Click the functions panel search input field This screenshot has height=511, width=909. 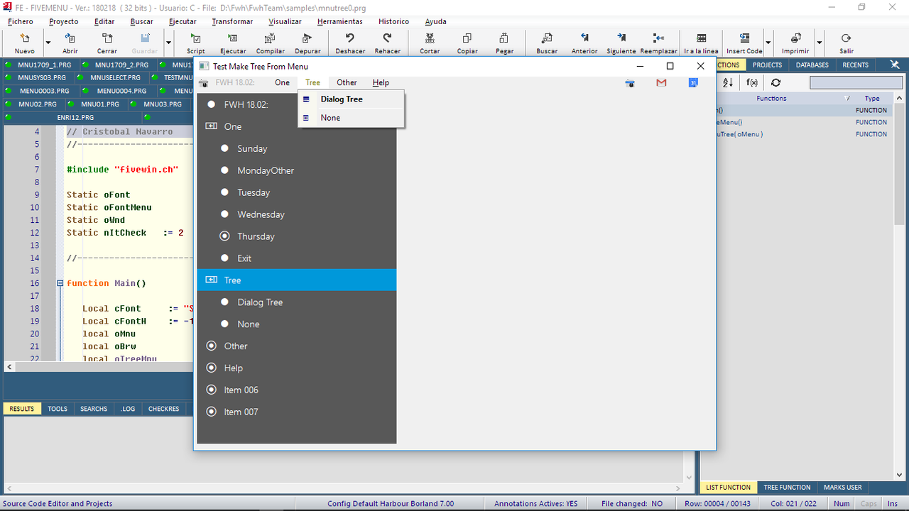pyautogui.click(x=856, y=83)
